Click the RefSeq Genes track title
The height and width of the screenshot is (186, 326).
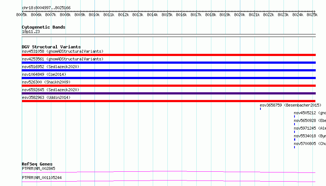coord(37,164)
